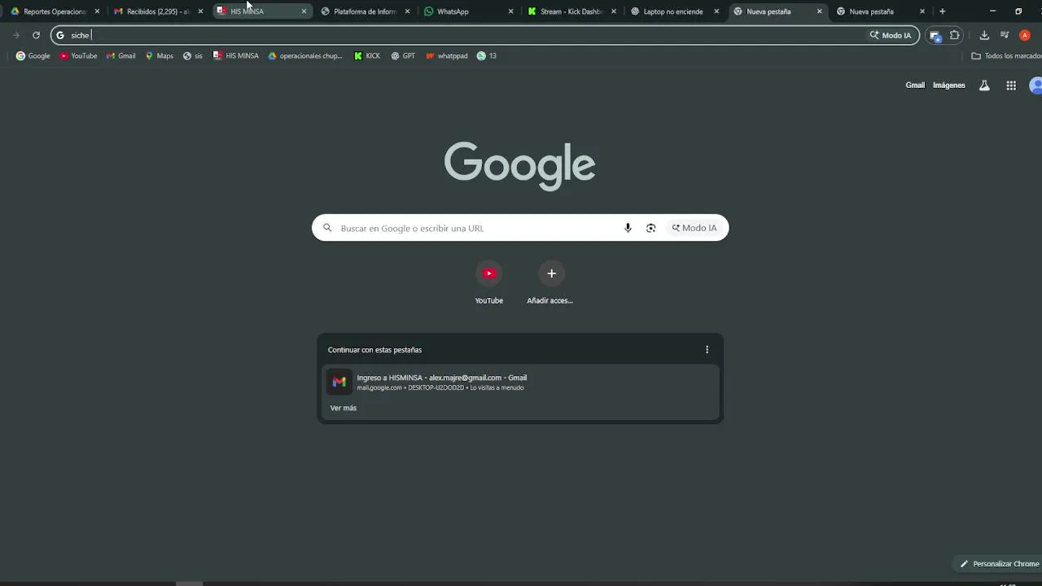
Task: Open the KICK bookmark
Action: (x=367, y=56)
